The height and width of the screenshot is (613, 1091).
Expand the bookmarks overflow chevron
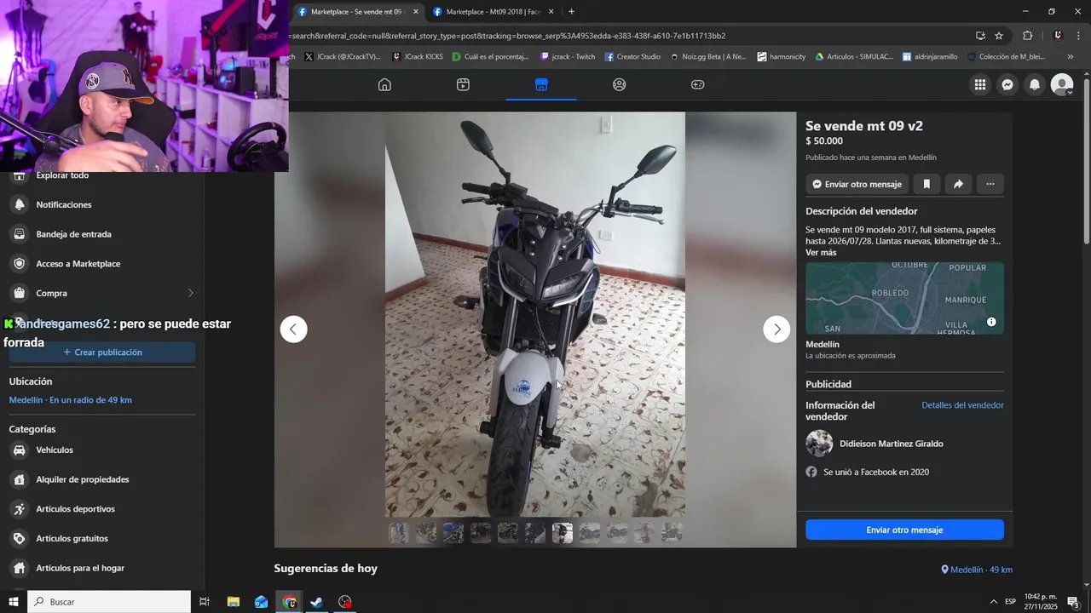[x=1070, y=57]
